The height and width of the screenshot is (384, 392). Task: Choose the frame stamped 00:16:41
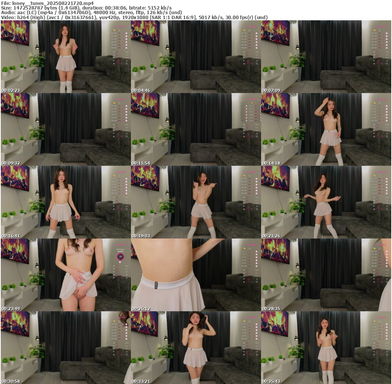click(66, 202)
